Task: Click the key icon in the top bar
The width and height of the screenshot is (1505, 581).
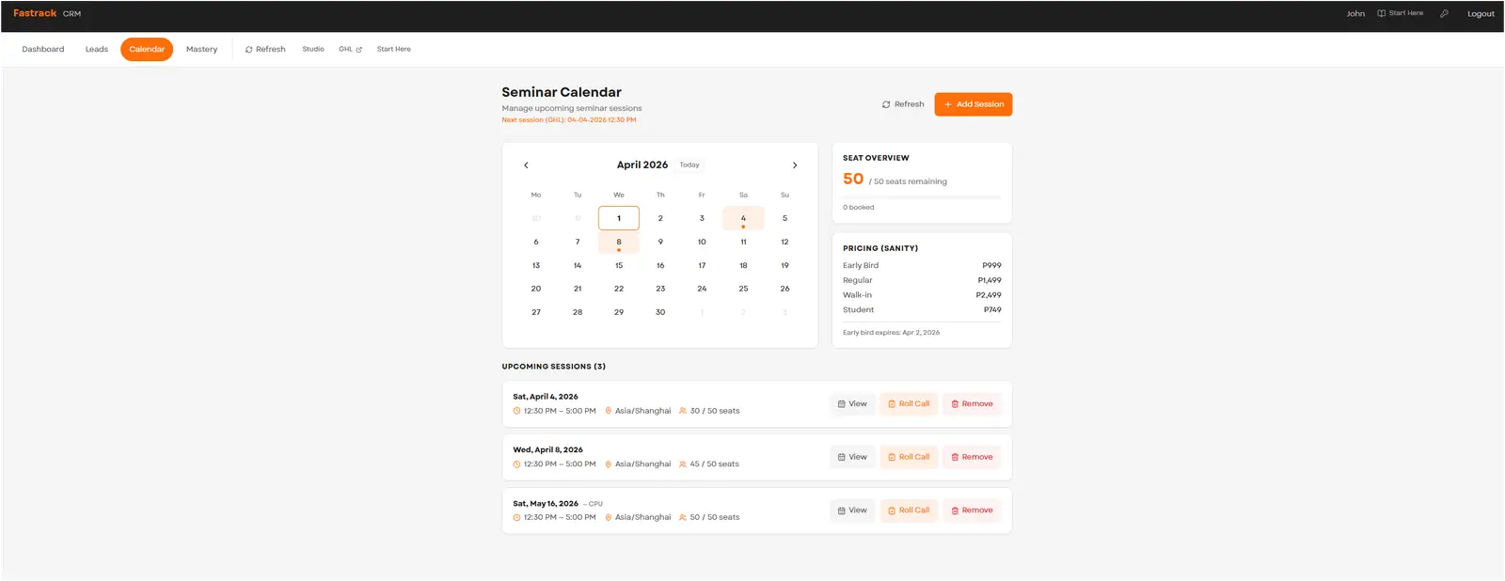Action: (x=1444, y=13)
